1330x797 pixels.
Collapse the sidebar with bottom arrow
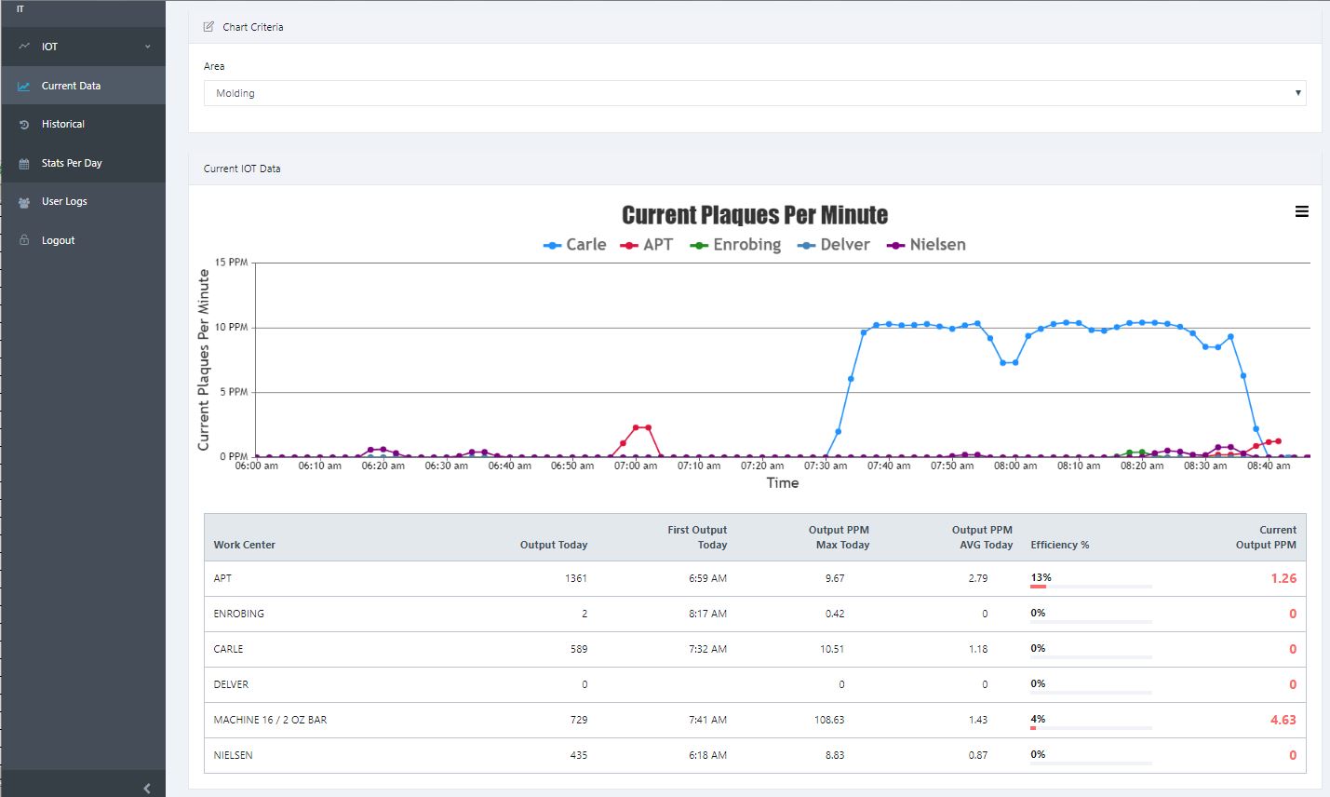tap(147, 788)
